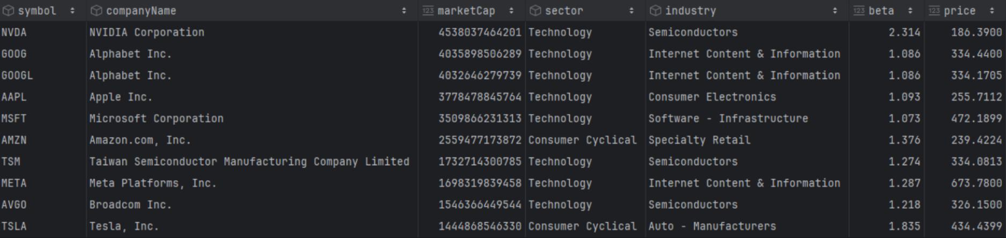Viewport: 1006px width, 238px height.
Task: Click the beta numeric type icon
Action: click(859, 11)
